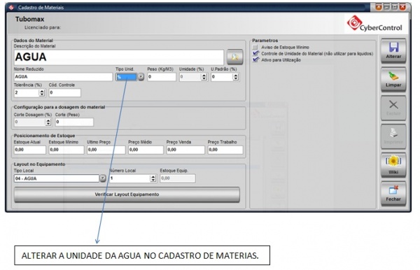The image size is (420, 270).
Task: Select the Tipo Unid. combo field
Action: point(127,77)
